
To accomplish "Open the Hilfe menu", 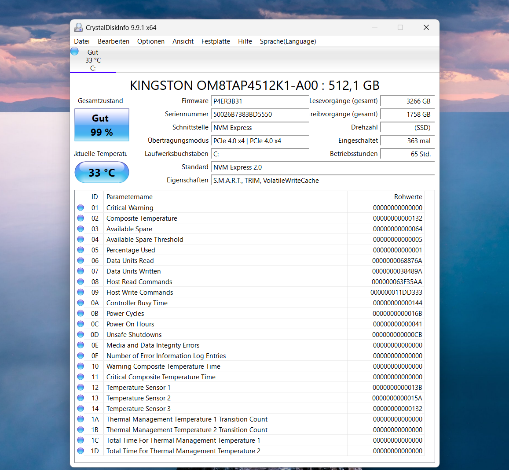I will [x=245, y=41].
